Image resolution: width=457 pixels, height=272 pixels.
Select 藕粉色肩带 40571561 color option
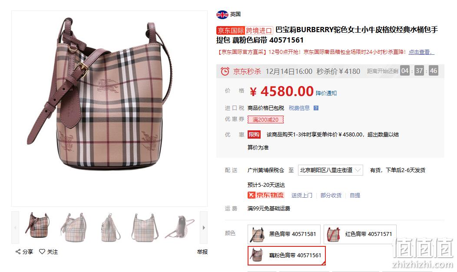click(287, 255)
